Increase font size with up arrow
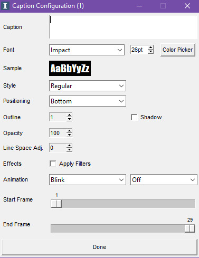 pyautogui.click(x=150, y=47)
